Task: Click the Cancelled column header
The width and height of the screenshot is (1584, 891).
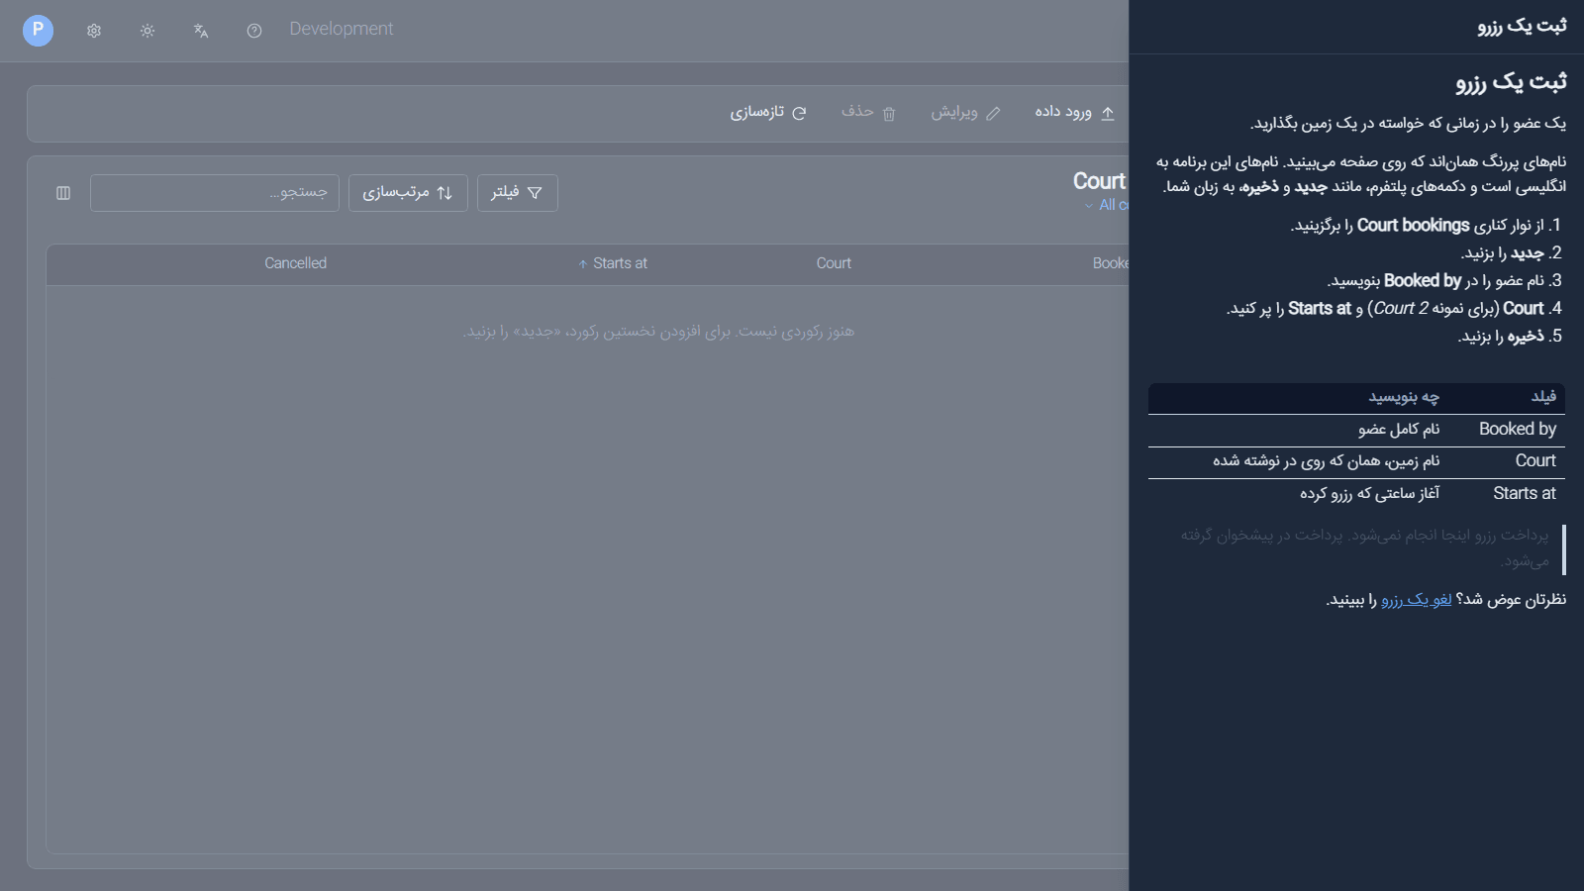Action: [x=295, y=263]
